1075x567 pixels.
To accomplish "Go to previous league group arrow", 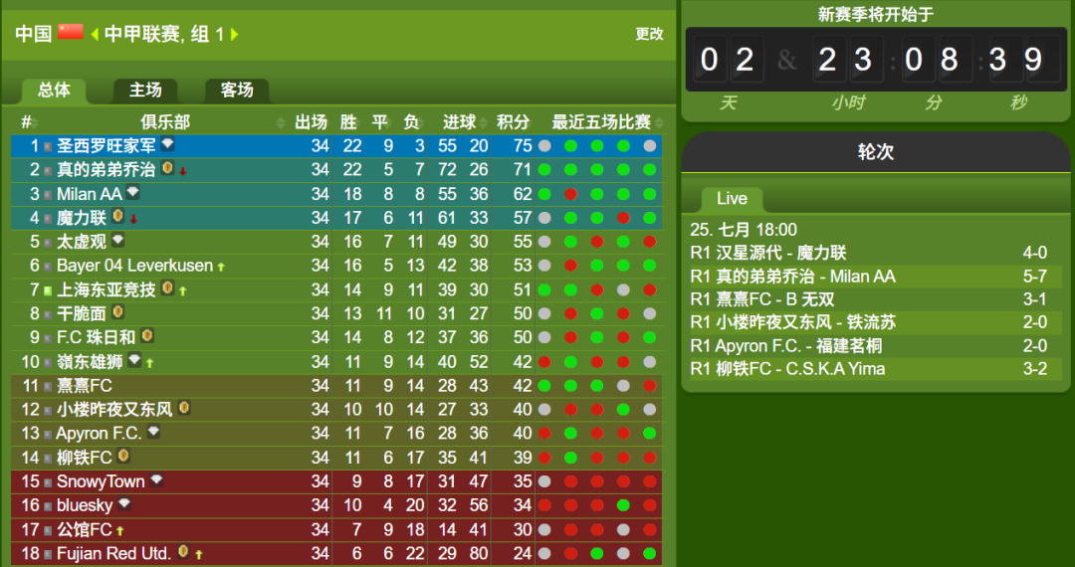I will pos(95,34).
